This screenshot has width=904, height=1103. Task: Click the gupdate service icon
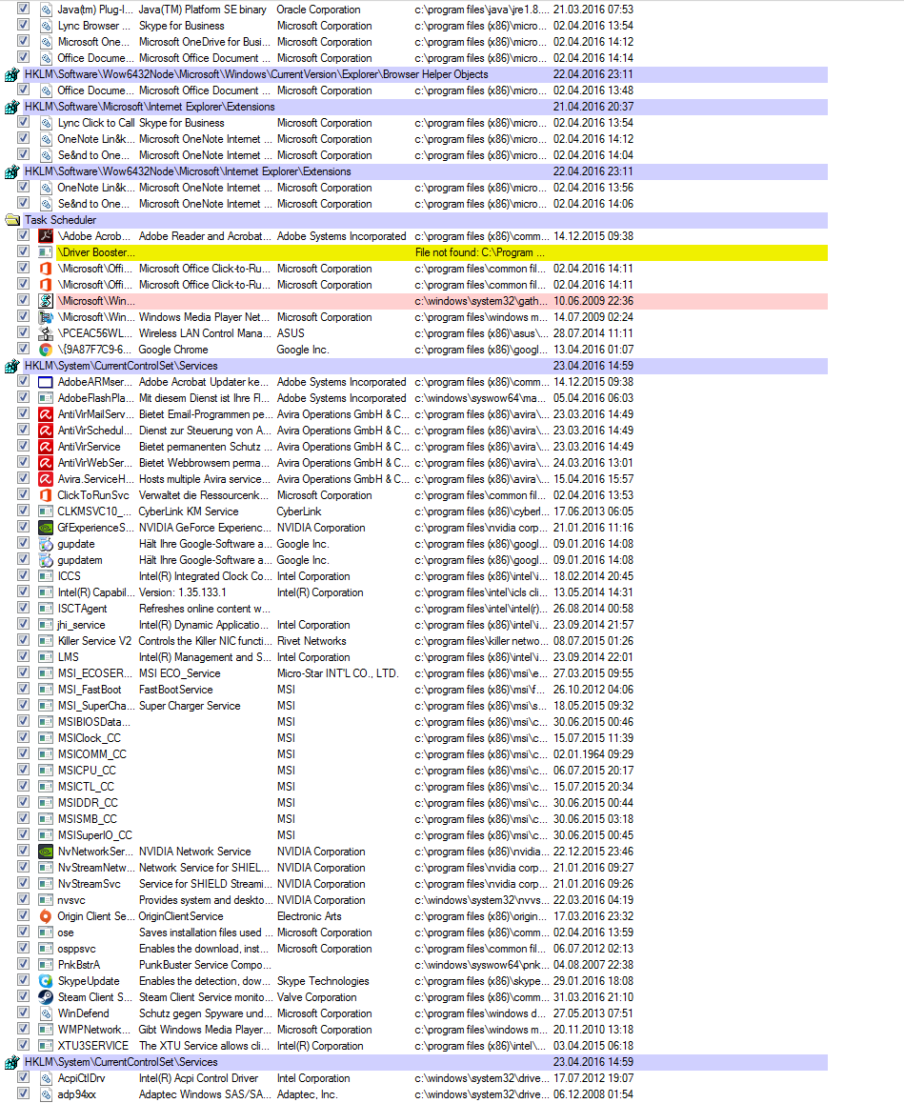pos(46,544)
